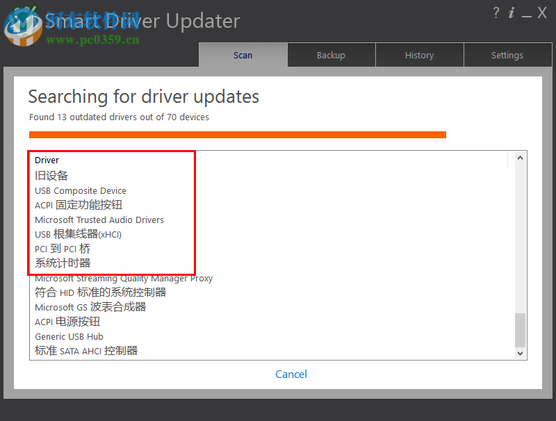Cancel the driver scan
This screenshot has height=421, width=556.
[291, 374]
